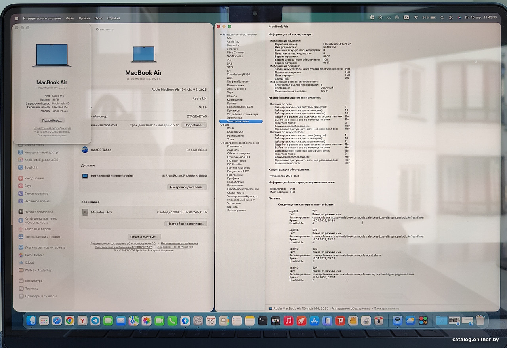Select Память in the hardware tree
The image size is (507, 348).
coord(232,103)
